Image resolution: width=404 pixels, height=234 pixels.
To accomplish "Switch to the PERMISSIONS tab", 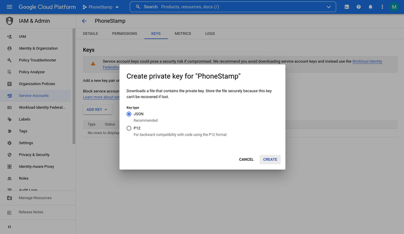I will 124,34.
